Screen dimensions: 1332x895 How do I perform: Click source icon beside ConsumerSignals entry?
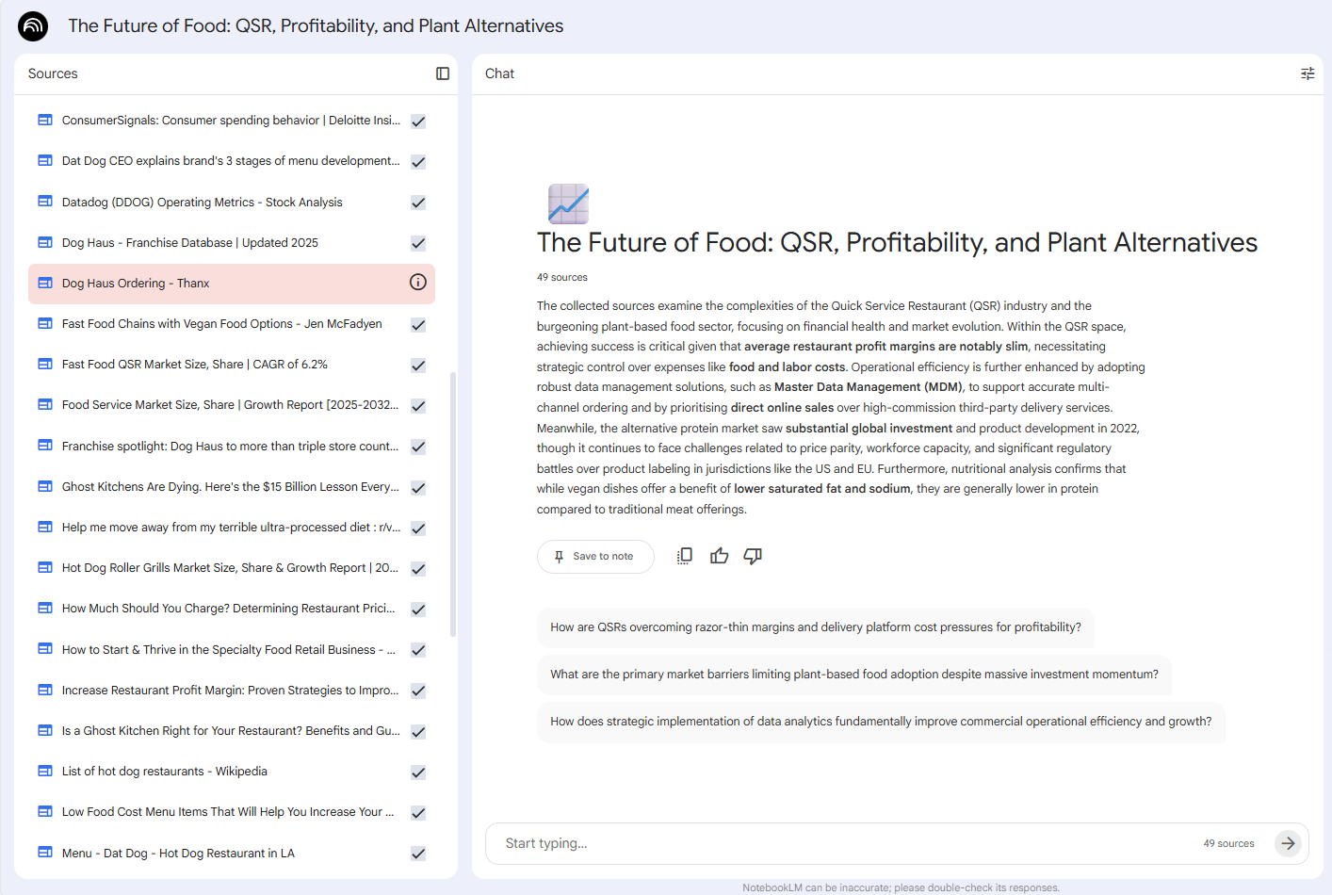(x=45, y=120)
